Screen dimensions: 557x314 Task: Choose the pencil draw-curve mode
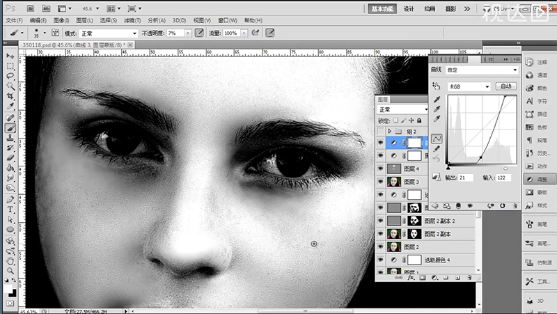coord(437,148)
